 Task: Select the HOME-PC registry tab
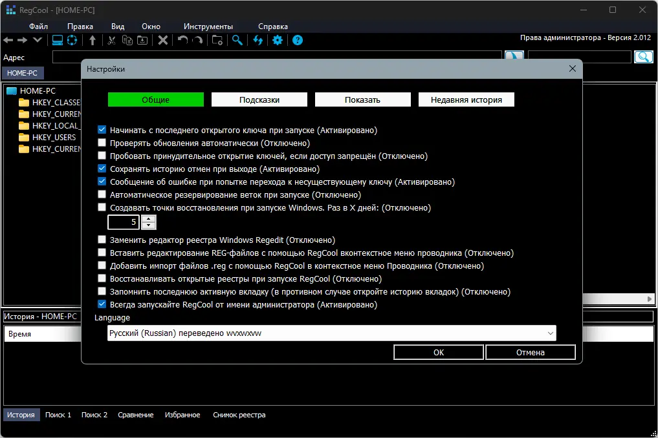(23, 73)
